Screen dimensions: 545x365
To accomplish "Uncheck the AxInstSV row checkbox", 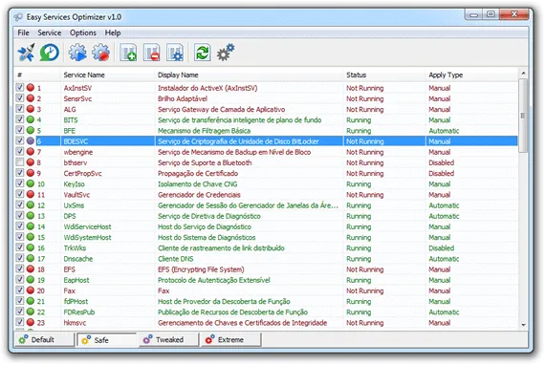I will pos(20,88).
